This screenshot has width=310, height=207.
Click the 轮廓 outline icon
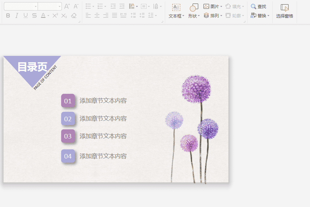click(228, 15)
